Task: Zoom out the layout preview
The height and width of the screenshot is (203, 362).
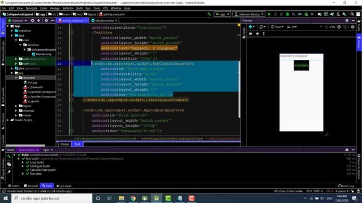Action: pyautogui.click(x=327, y=27)
